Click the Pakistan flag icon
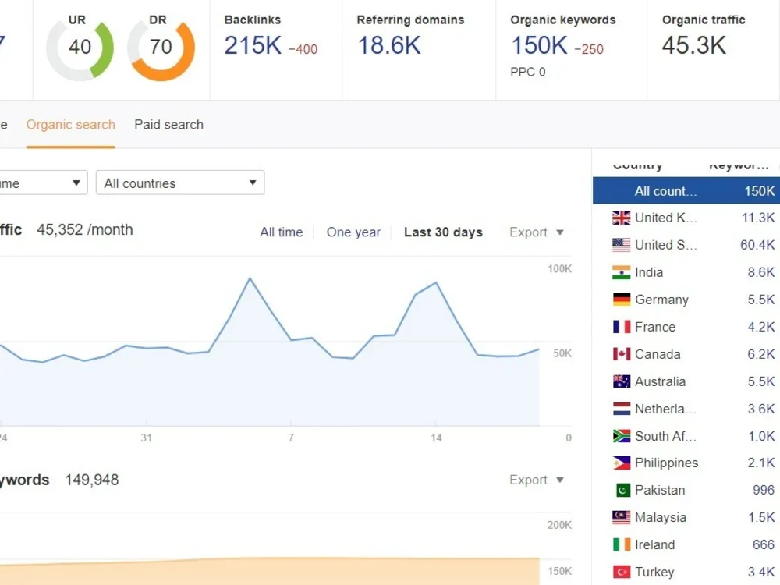This screenshot has width=780, height=585. (622, 491)
